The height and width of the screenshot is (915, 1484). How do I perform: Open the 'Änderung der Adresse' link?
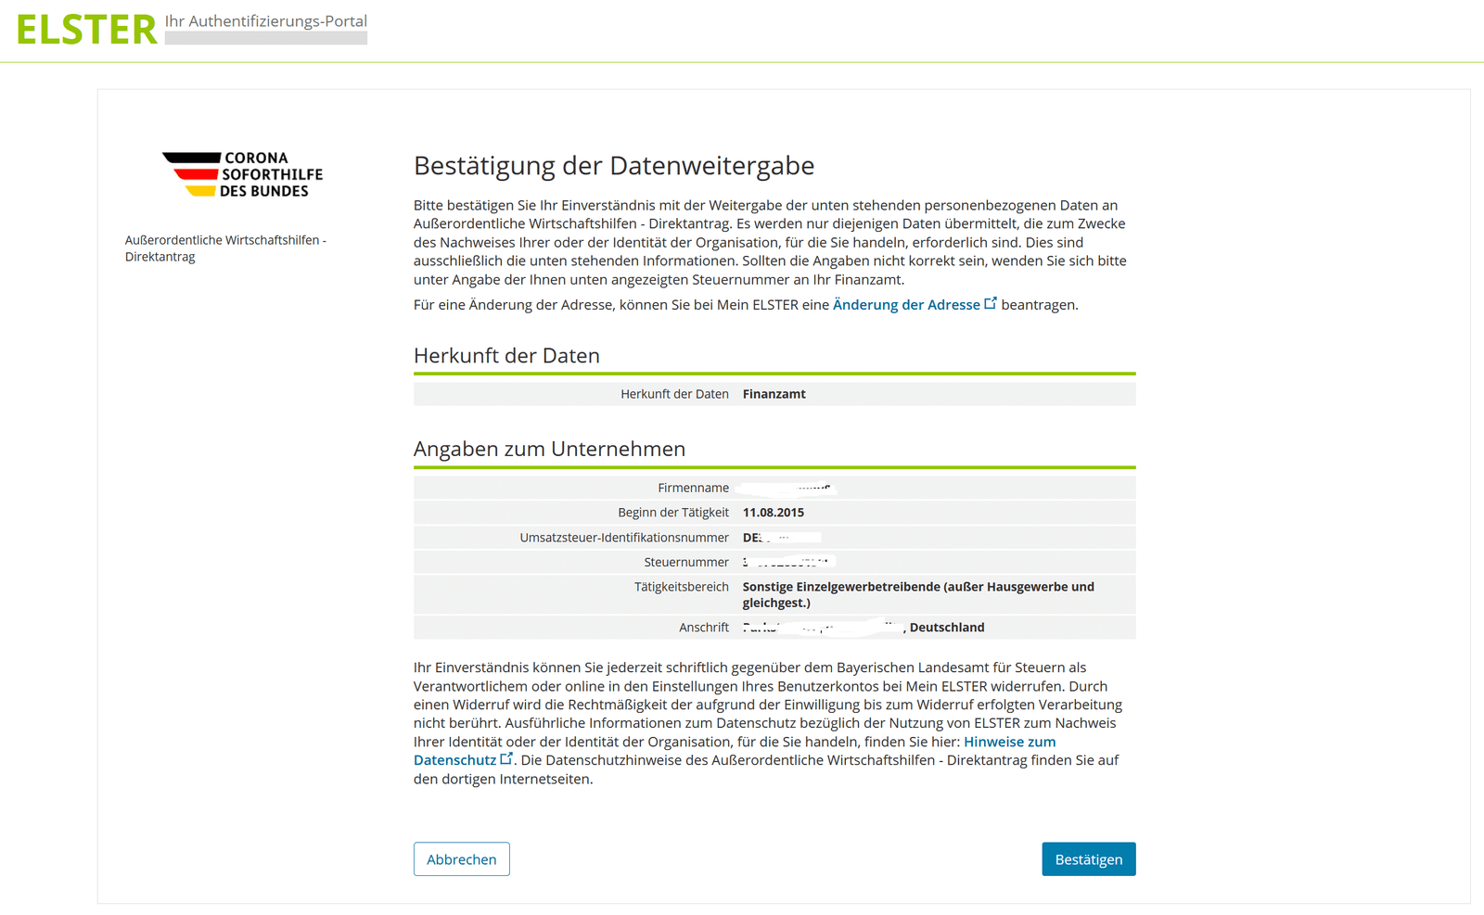[906, 305]
